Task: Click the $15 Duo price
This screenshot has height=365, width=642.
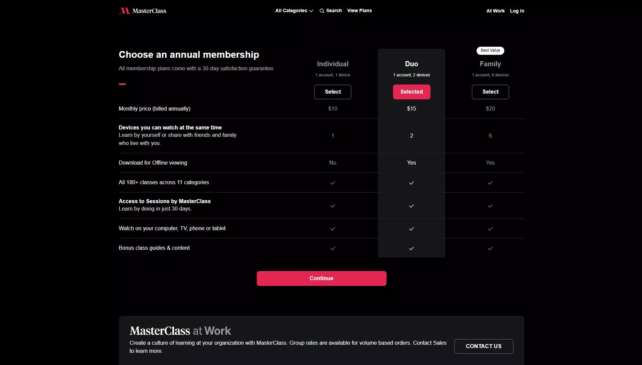Action: [412, 108]
